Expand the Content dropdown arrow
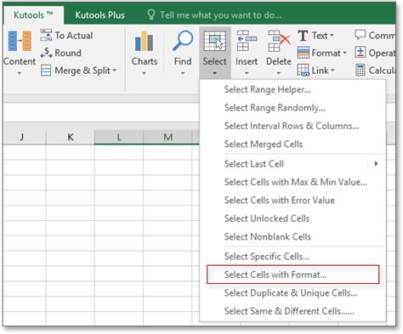 (20, 73)
